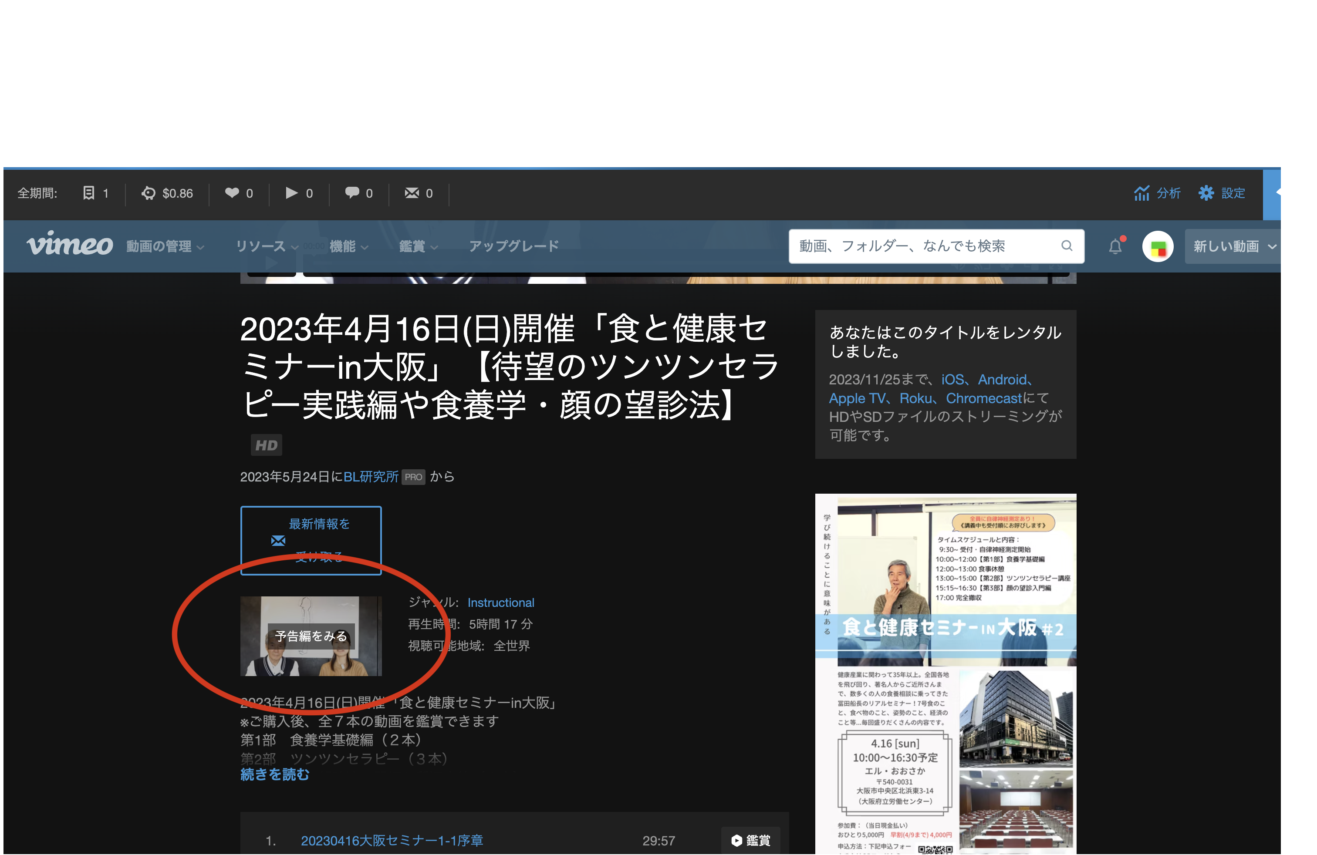Open the notifications bell
This screenshot has height=855, width=1317.
pyautogui.click(x=1115, y=246)
